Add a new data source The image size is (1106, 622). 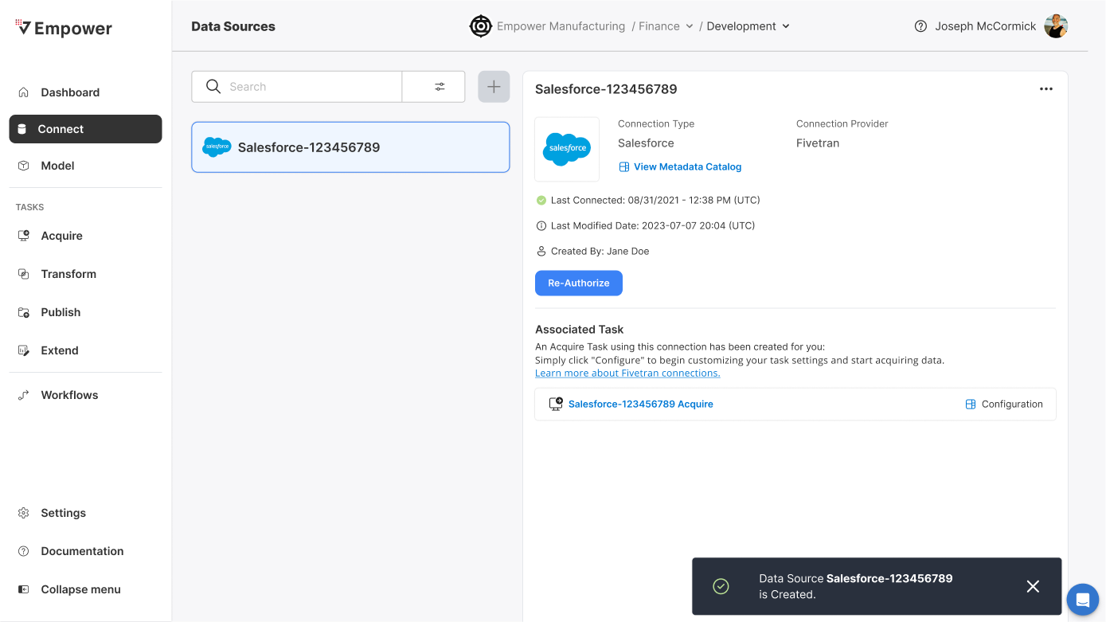(494, 87)
